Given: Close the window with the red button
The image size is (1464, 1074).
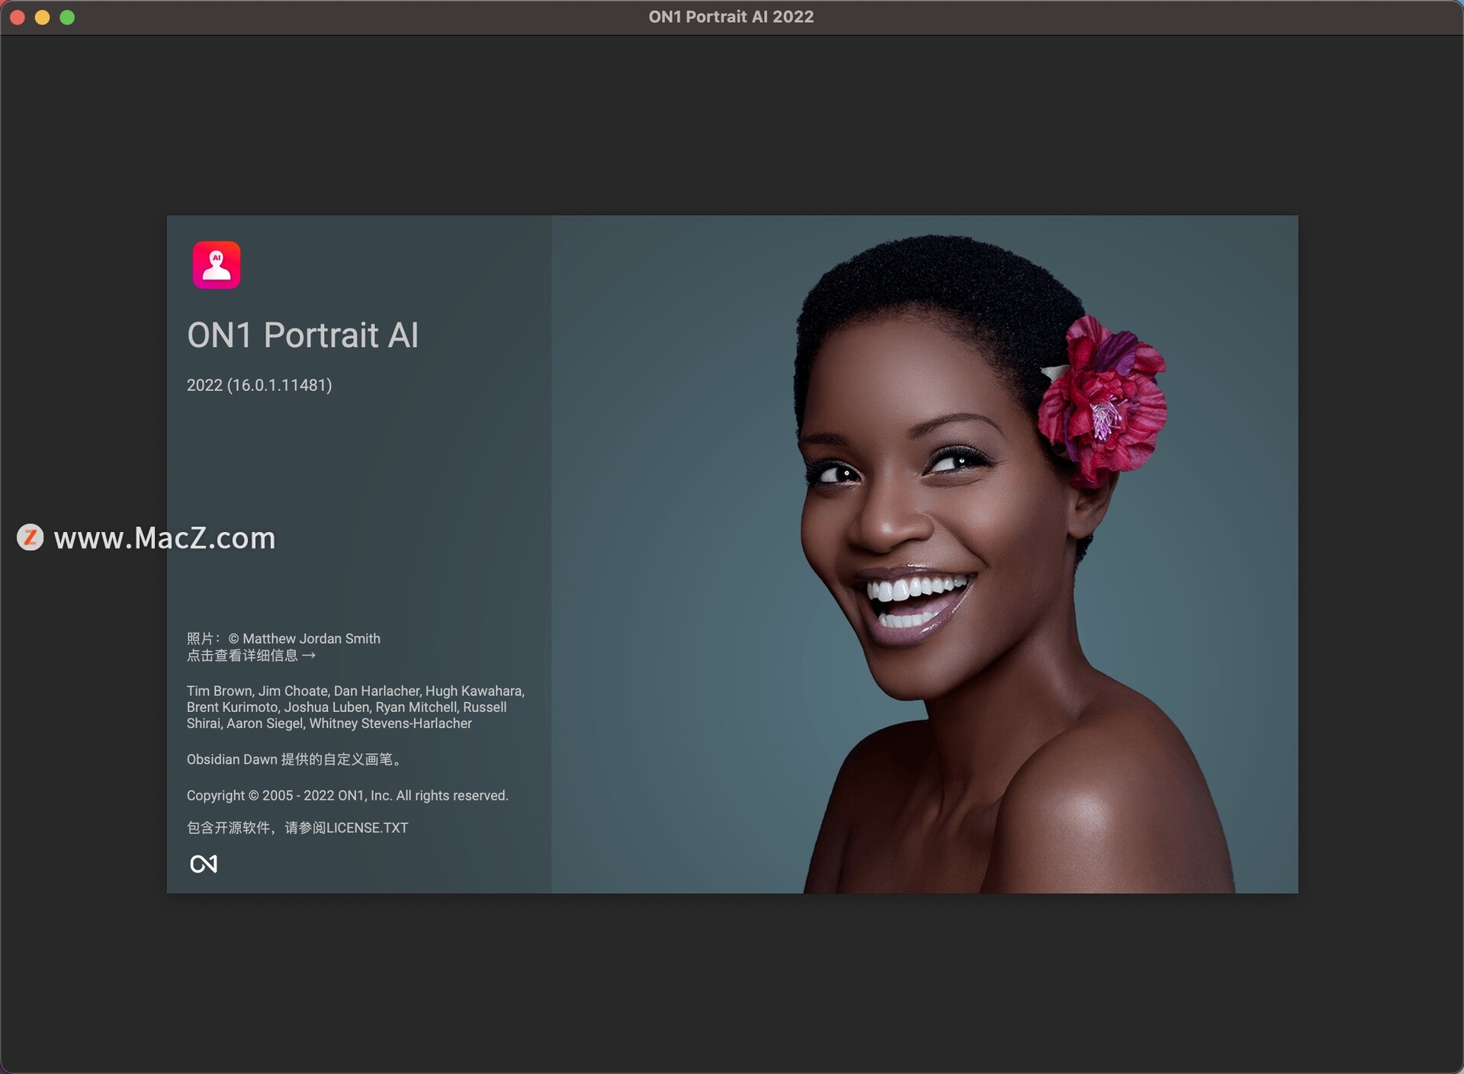Looking at the screenshot, I should (18, 17).
